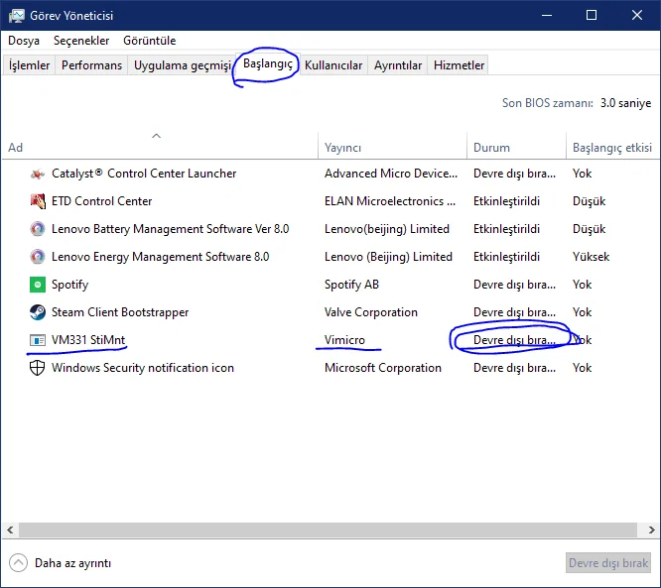Select the VM331 StiMnt icon
Viewport: 661px width, 588px height.
pos(38,340)
